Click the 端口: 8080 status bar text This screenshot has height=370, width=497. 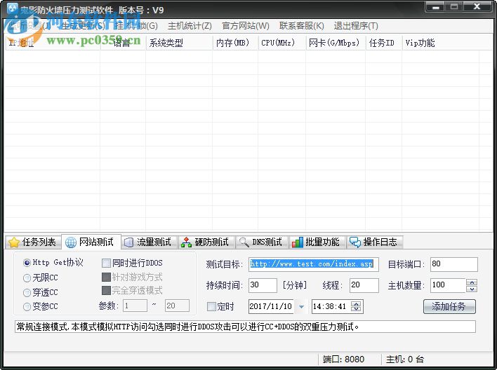(x=343, y=359)
